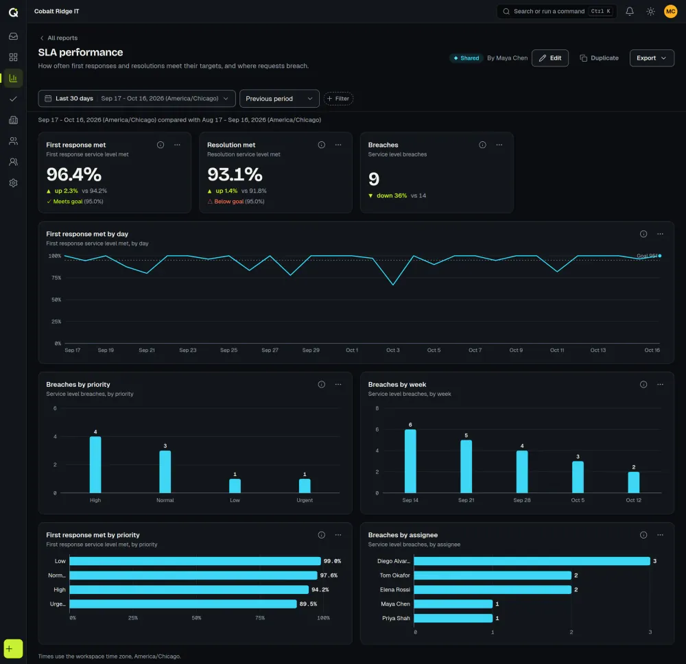Image resolution: width=686 pixels, height=664 pixels.
Task: Click the Diego Alvar... bar in Breaches by assignee
Action: pyautogui.click(x=532, y=561)
